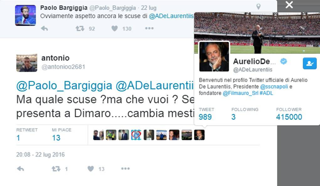This screenshot has width=320, height=186.
Task: Close the tweet overlay with X
Action: pyautogui.click(x=289, y=5)
